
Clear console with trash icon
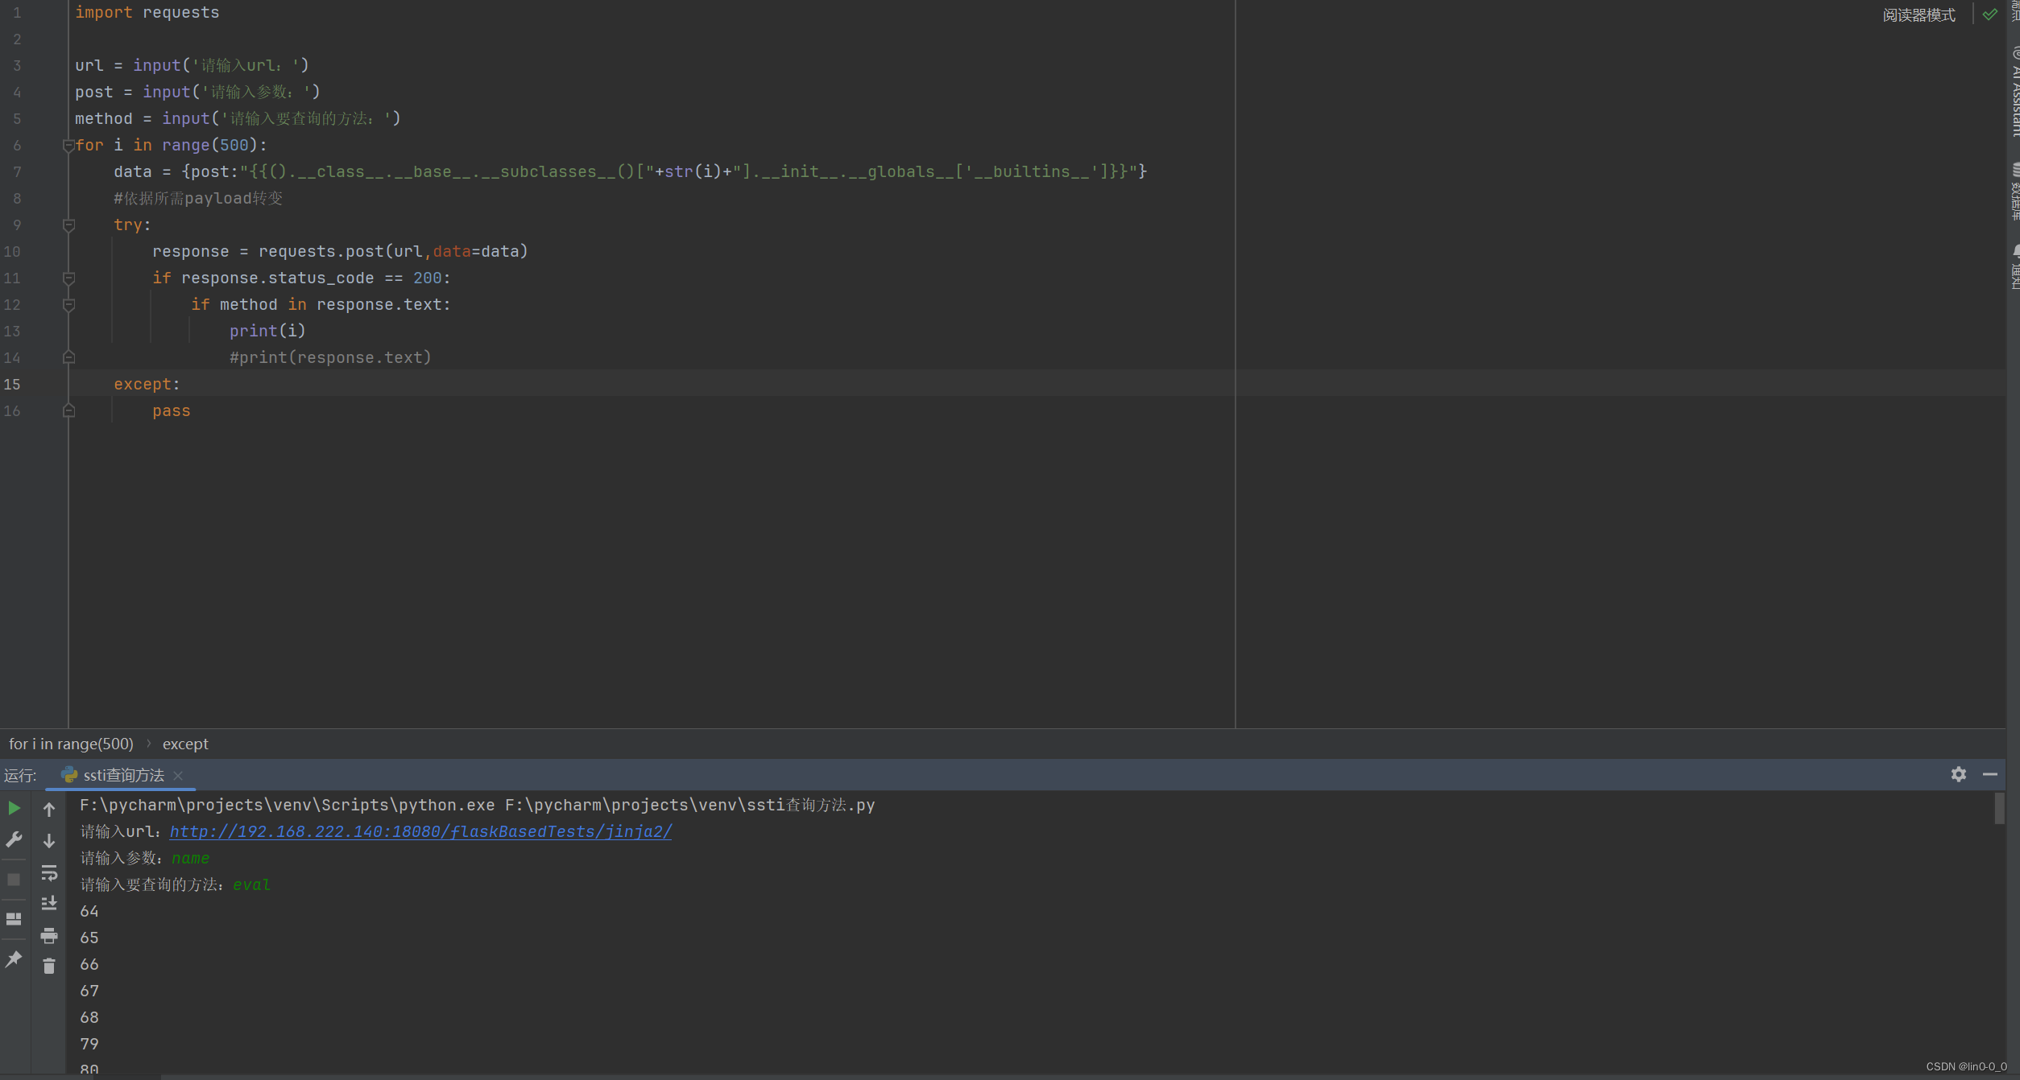click(x=49, y=966)
